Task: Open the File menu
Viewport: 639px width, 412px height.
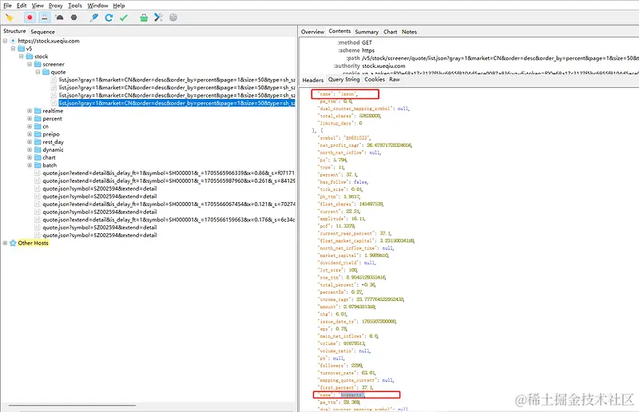Action: pyautogui.click(x=7, y=6)
